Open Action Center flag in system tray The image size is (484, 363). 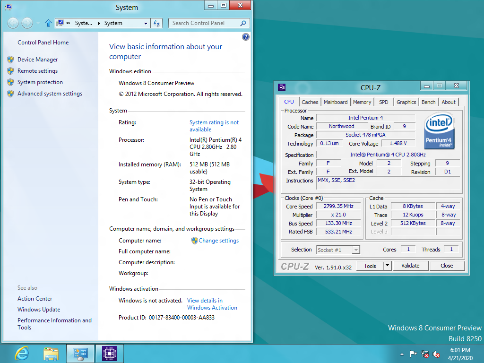point(413,354)
